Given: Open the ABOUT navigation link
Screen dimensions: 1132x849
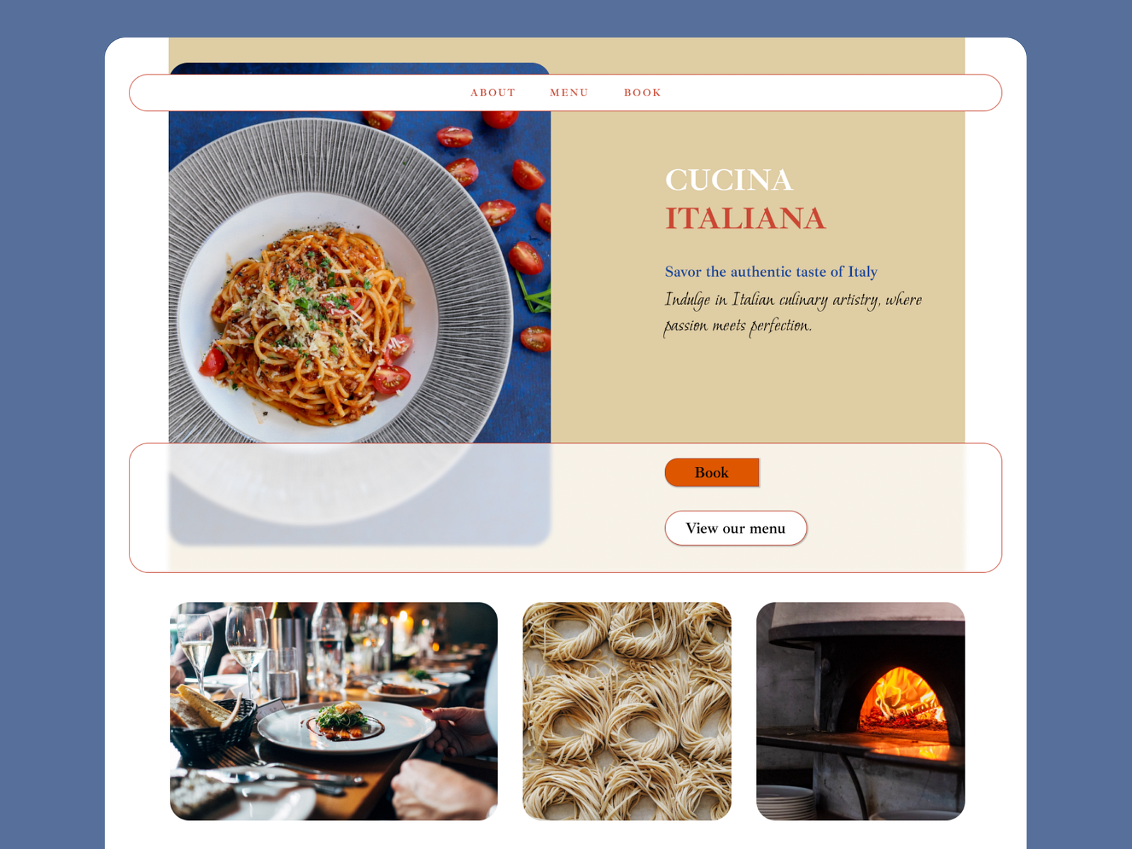Looking at the screenshot, I should (493, 93).
